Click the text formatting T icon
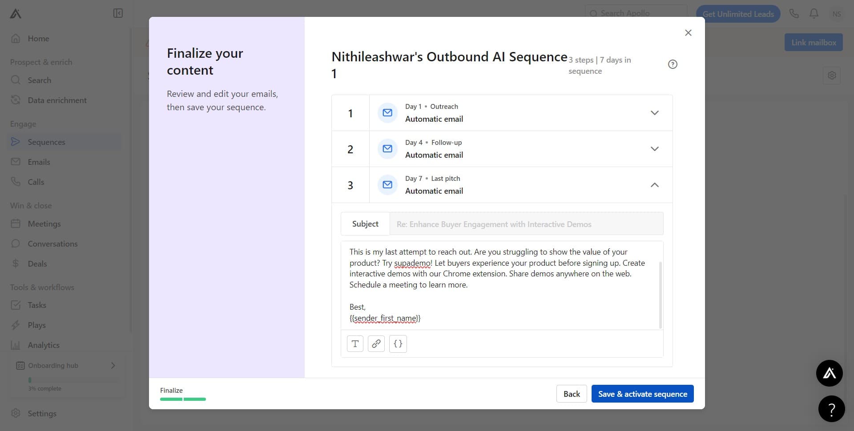The width and height of the screenshot is (854, 431). click(355, 343)
